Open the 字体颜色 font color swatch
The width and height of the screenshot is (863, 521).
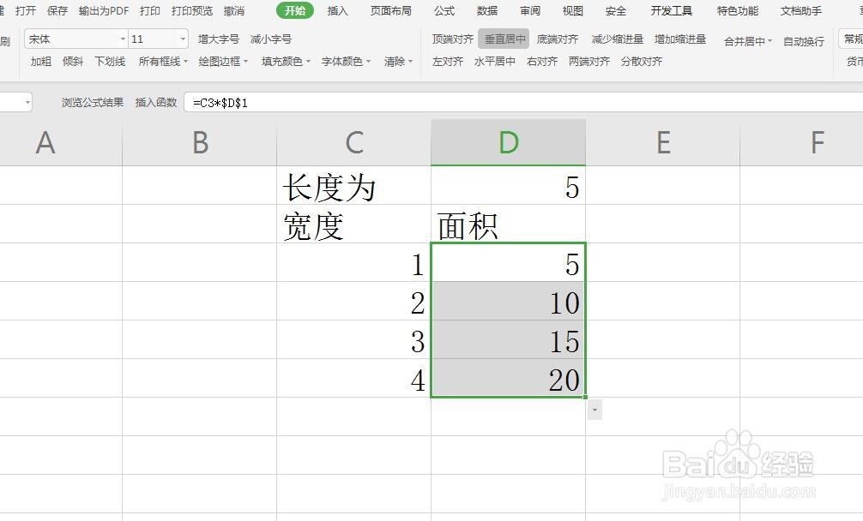tap(343, 61)
